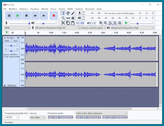Open the recording channels stereo dropdown
The image size is (164, 126).
coord(93,28)
